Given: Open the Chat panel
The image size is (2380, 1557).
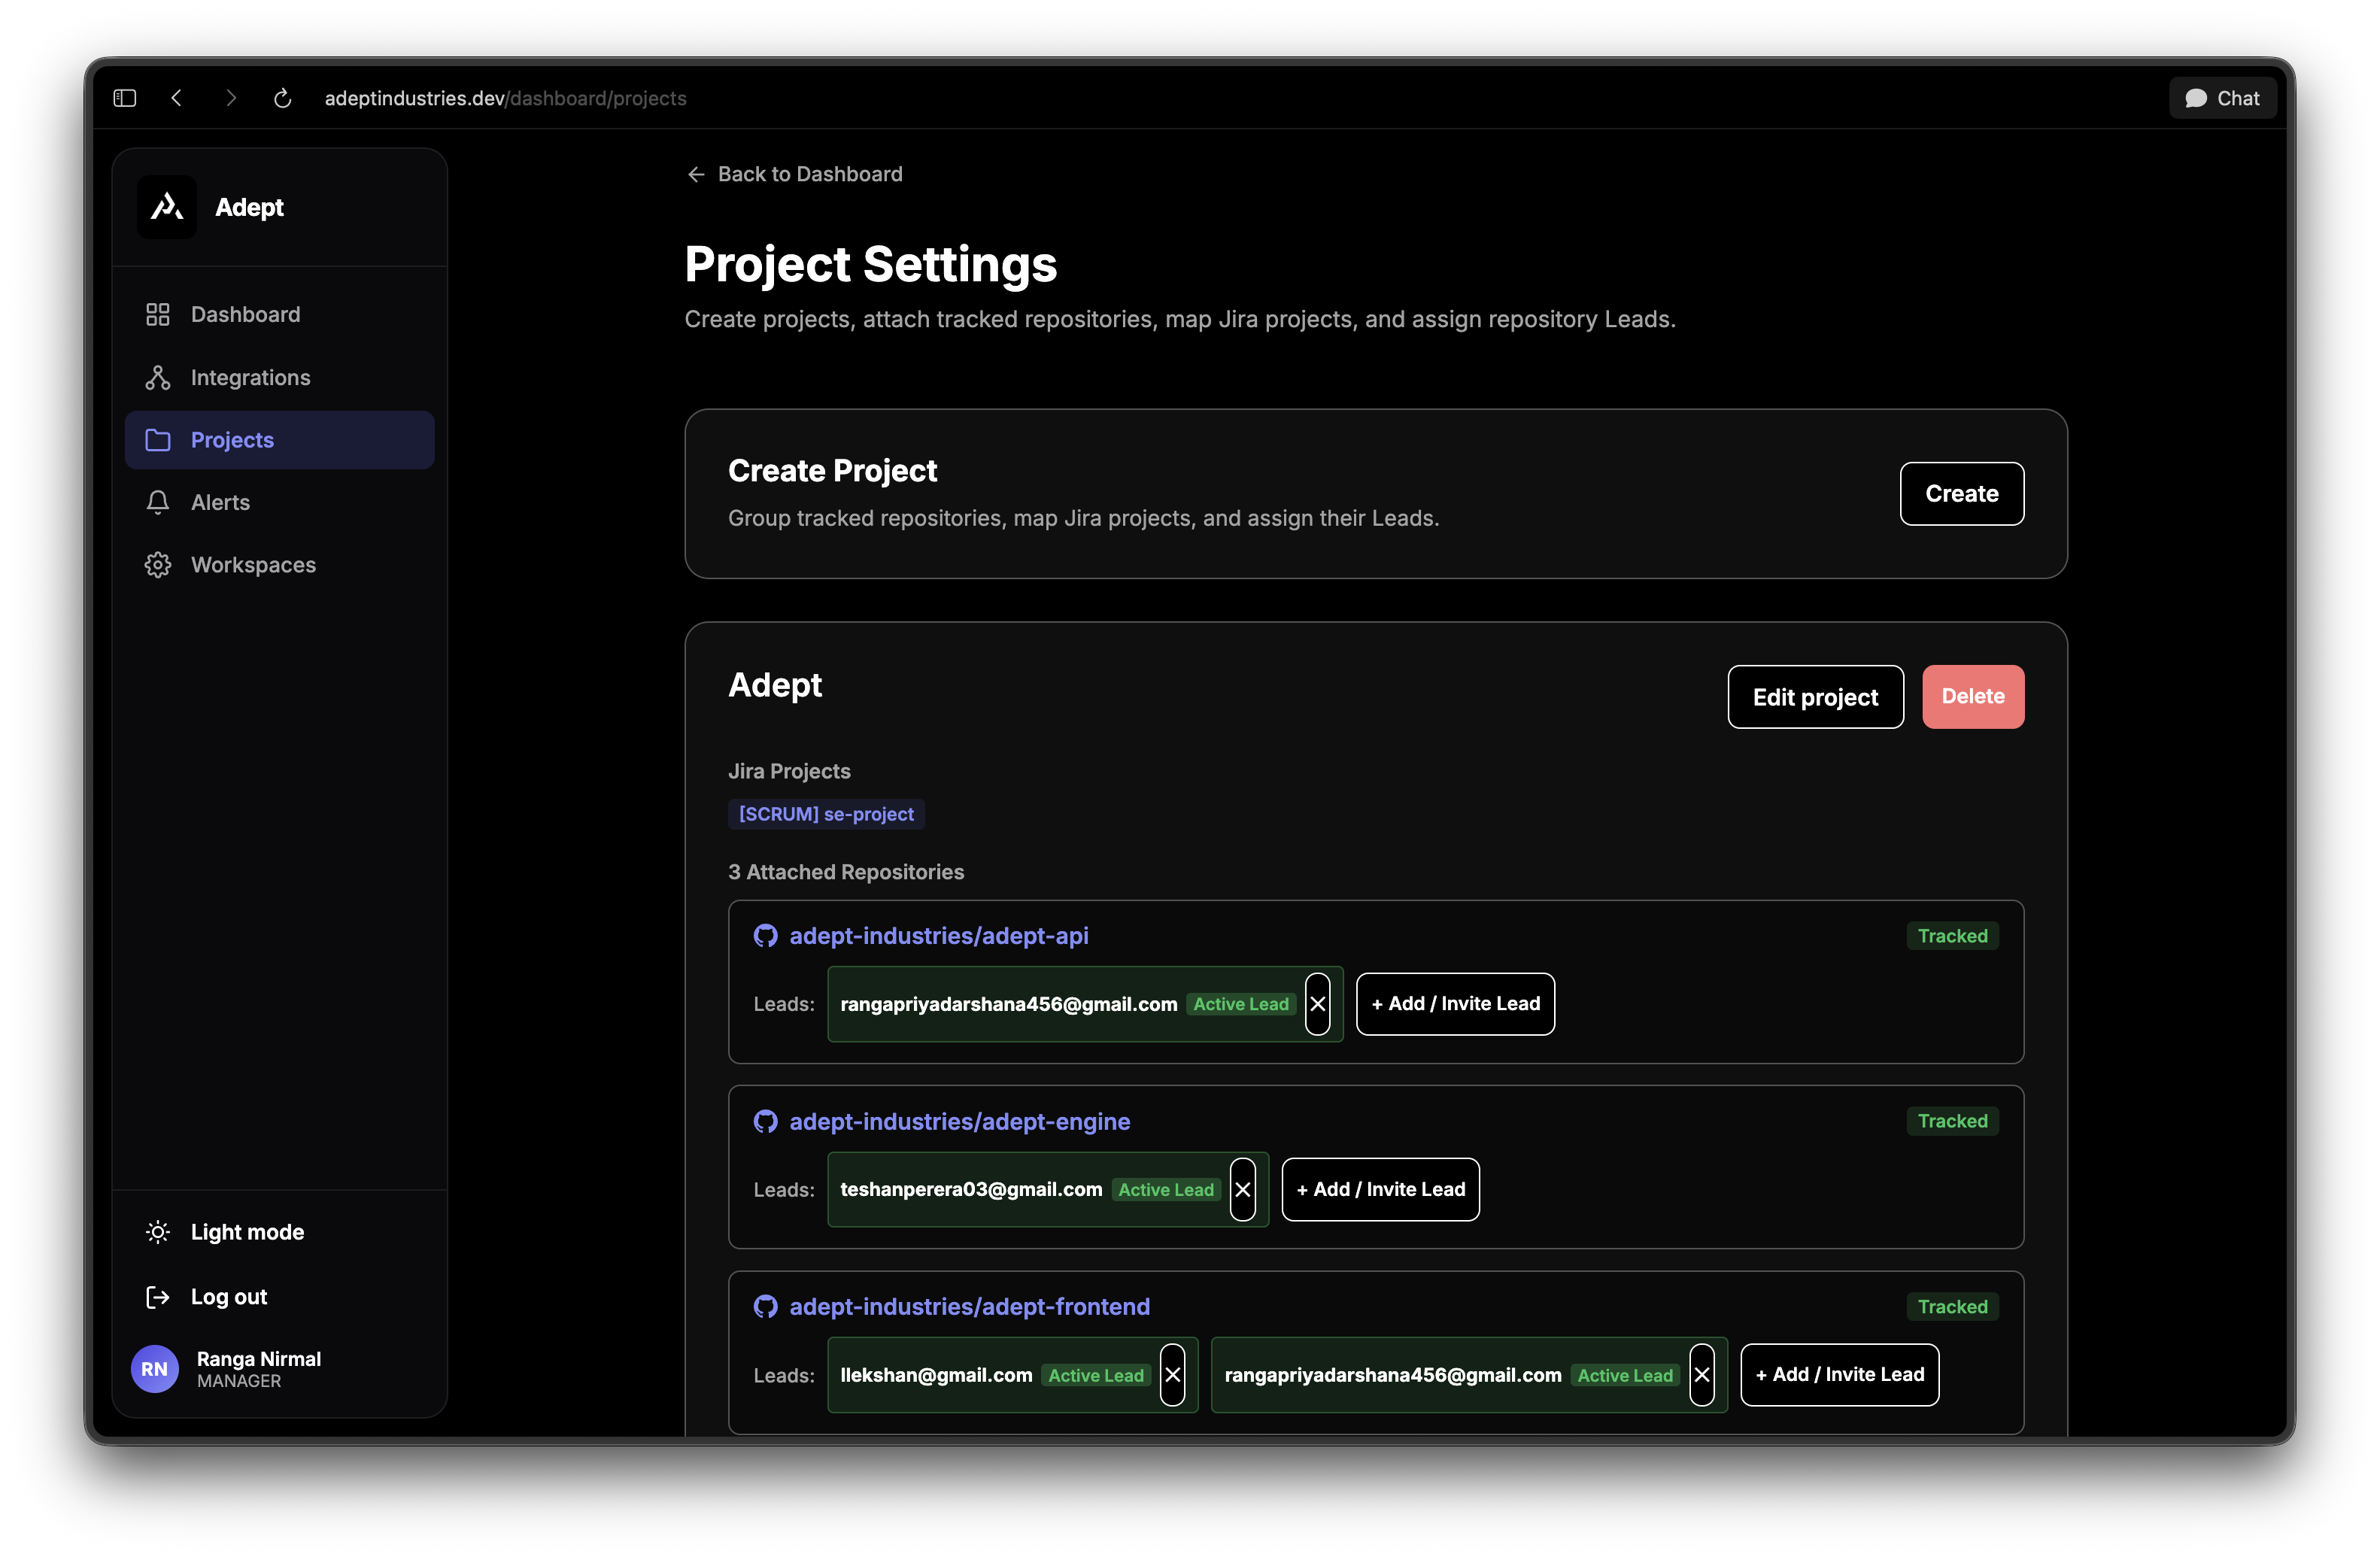Looking at the screenshot, I should [x=2222, y=98].
